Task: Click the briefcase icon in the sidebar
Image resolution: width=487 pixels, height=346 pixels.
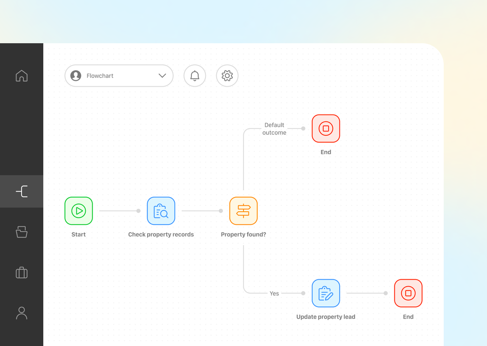Action: click(x=21, y=273)
